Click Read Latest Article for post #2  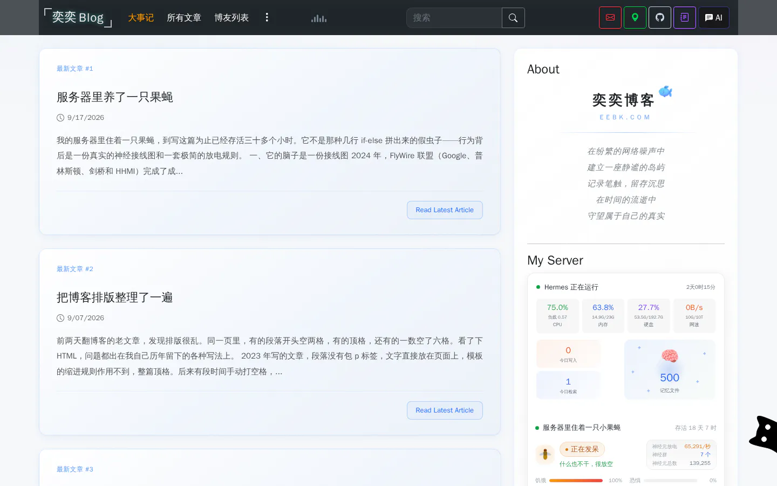445,410
